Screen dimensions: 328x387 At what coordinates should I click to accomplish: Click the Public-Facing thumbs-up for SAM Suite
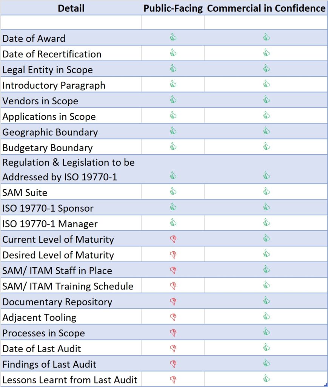(x=173, y=191)
